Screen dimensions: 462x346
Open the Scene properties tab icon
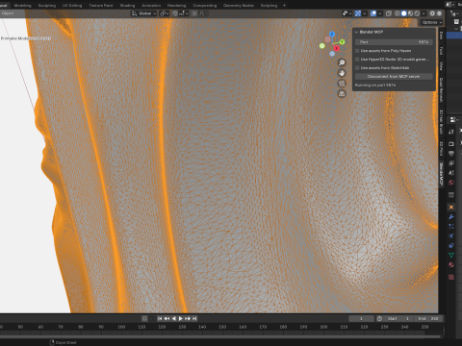point(451,173)
